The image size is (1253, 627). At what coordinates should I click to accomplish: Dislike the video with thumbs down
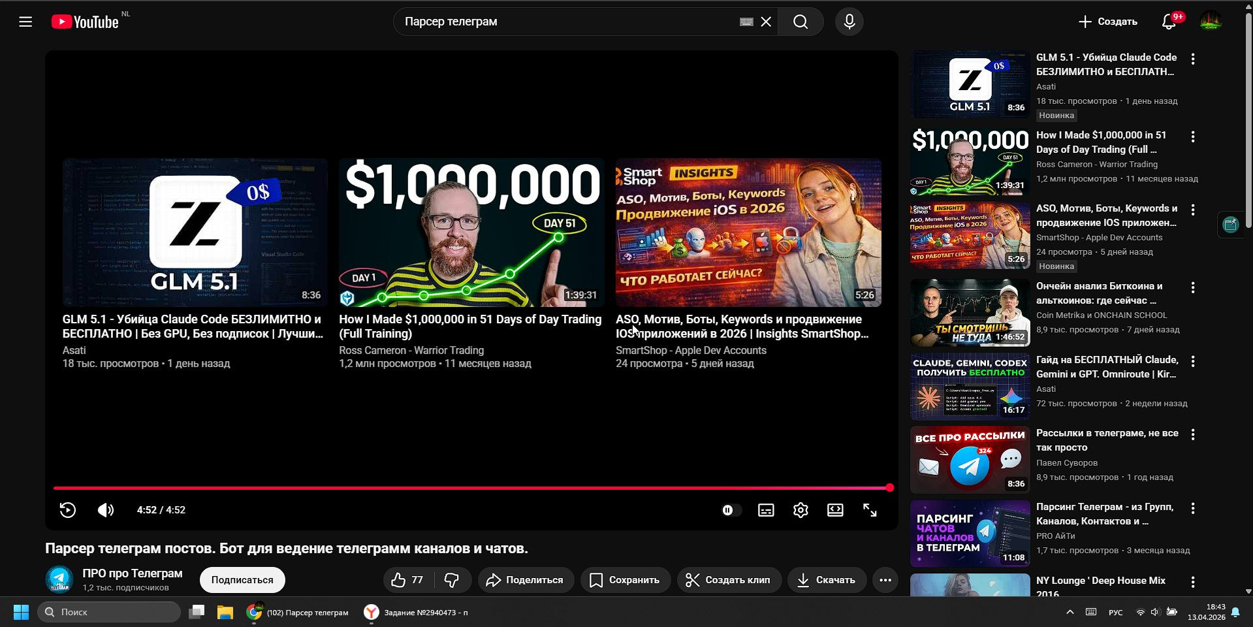pos(452,580)
